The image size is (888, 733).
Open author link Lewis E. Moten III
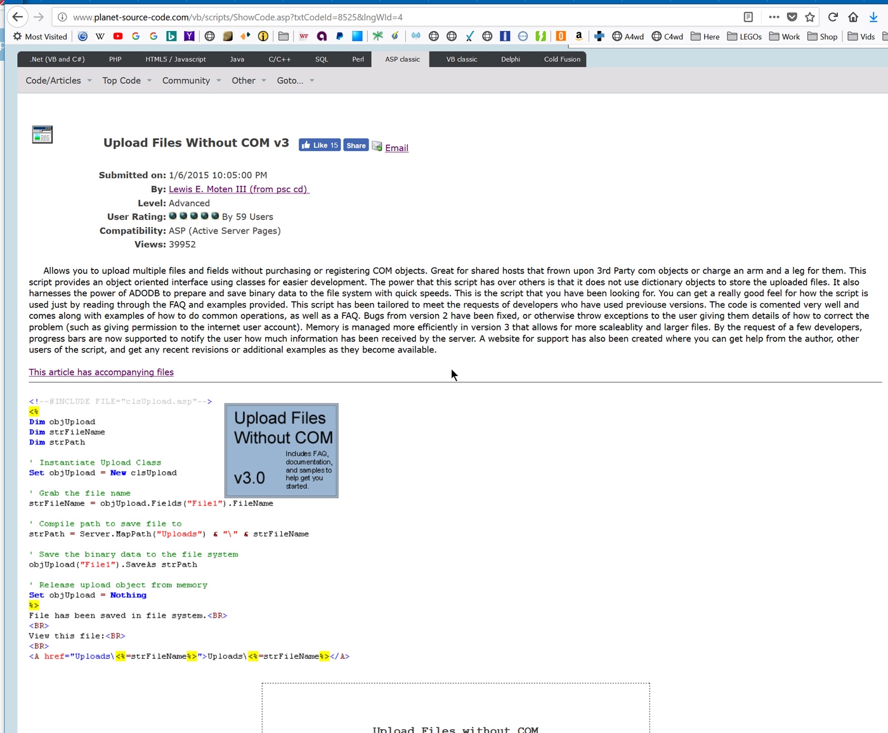tap(238, 189)
